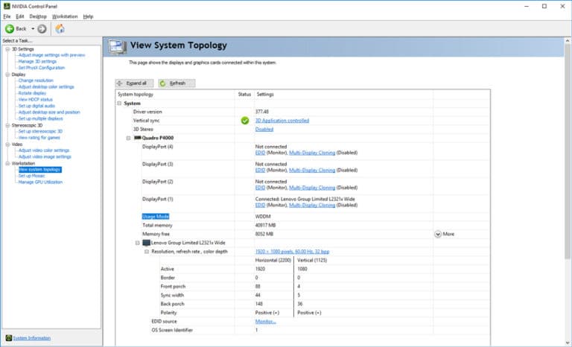Click Multi-Display Cloning link for DisplayPort (3)
The width and height of the screenshot is (572, 347).
312,171
